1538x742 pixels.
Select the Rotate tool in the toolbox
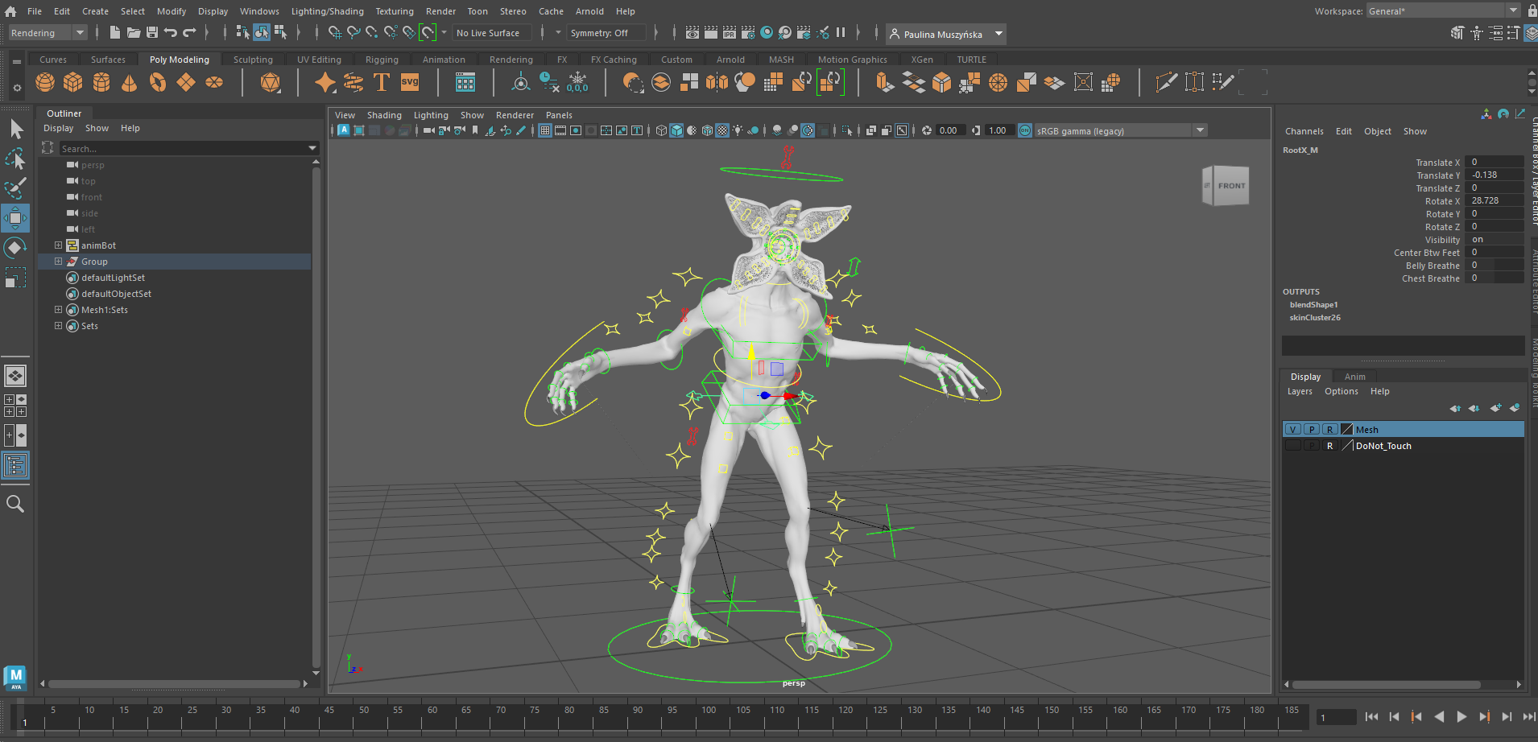click(15, 248)
